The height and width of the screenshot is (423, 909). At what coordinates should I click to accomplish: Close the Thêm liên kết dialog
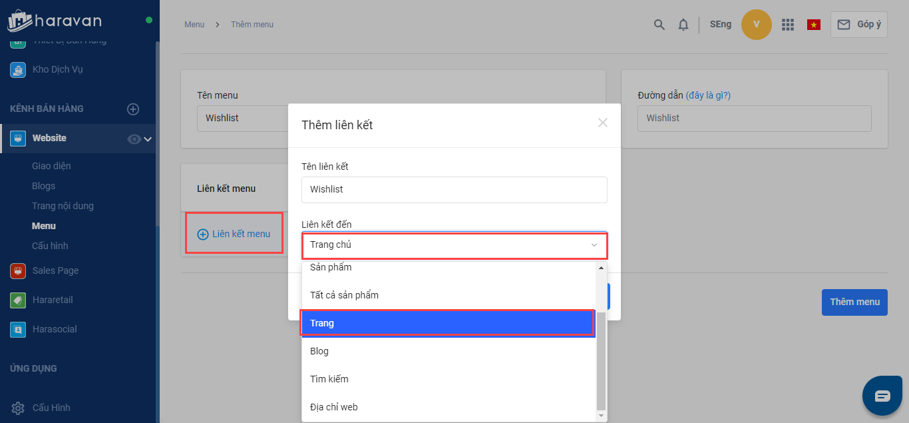603,123
